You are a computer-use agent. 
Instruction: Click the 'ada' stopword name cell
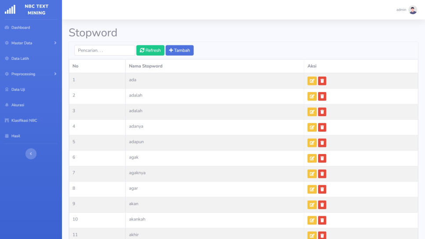pyautogui.click(x=215, y=81)
